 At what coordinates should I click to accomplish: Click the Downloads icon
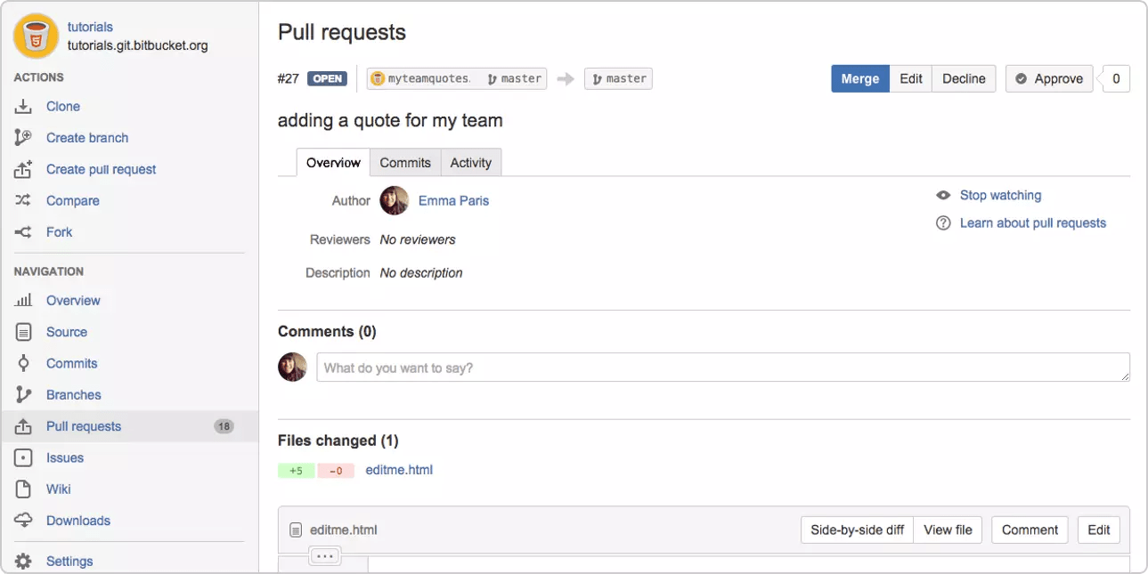[x=23, y=520]
